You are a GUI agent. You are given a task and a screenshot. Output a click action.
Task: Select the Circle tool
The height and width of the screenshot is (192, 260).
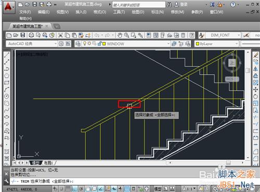click(x=7, y=96)
